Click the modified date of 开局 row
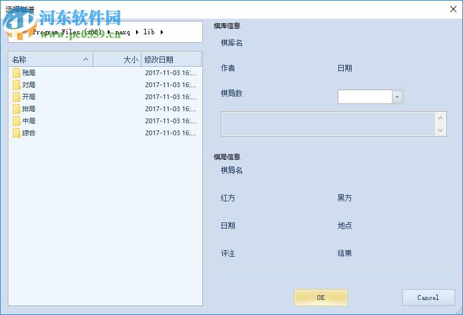The image size is (463, 315). click(170, 97)
